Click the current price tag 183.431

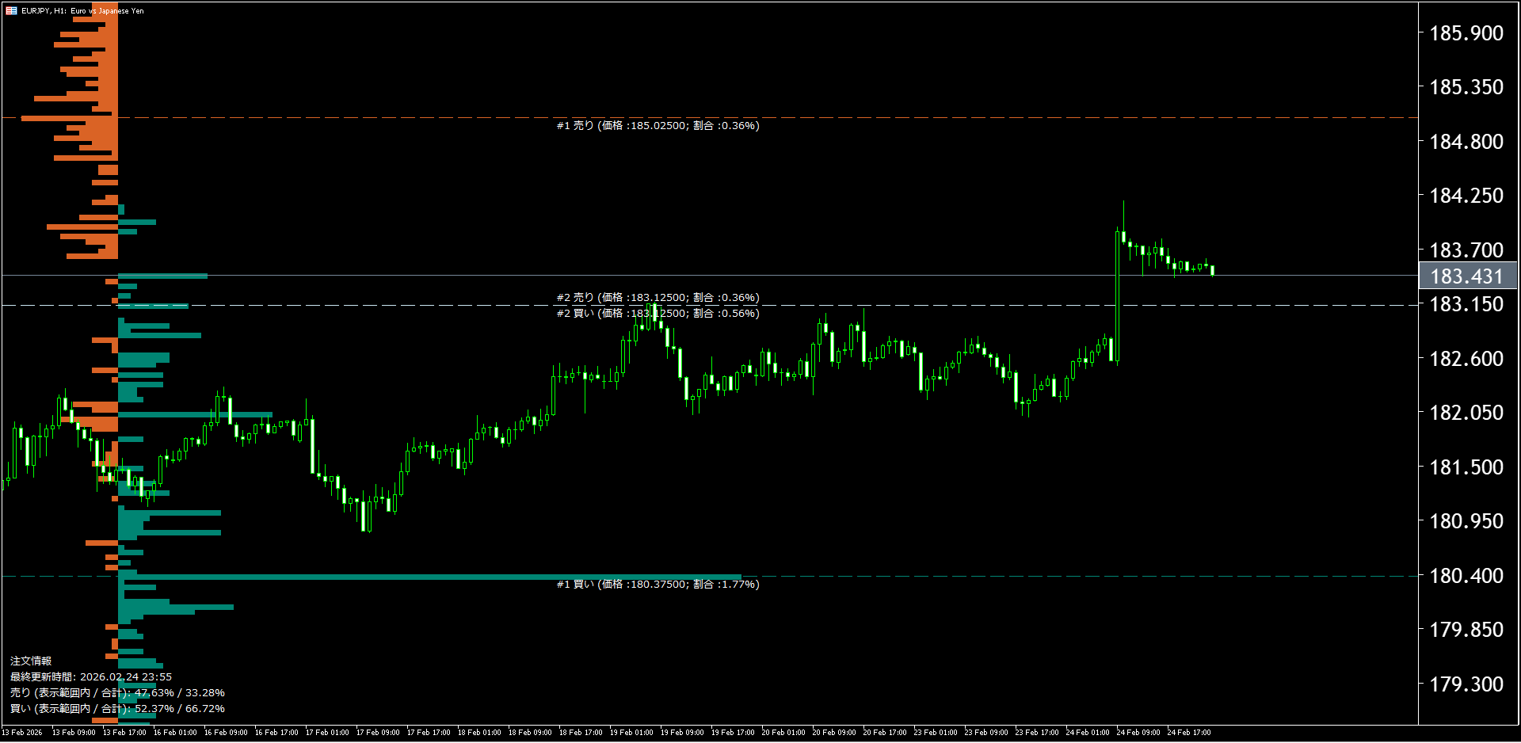point(1467,276)
